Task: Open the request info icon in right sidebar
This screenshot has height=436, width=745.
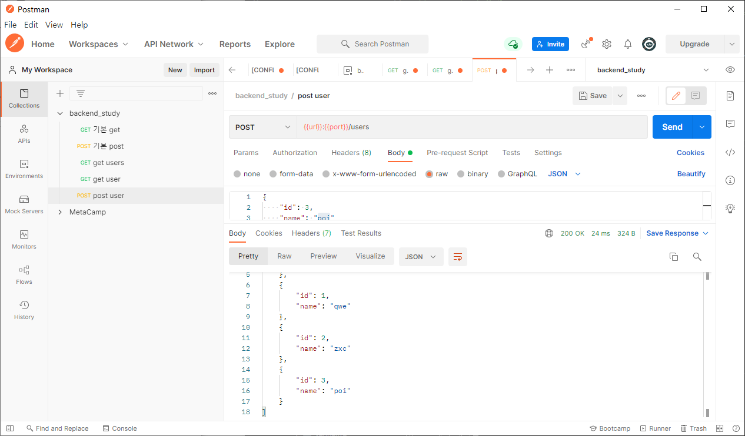Action: point(730,180)
